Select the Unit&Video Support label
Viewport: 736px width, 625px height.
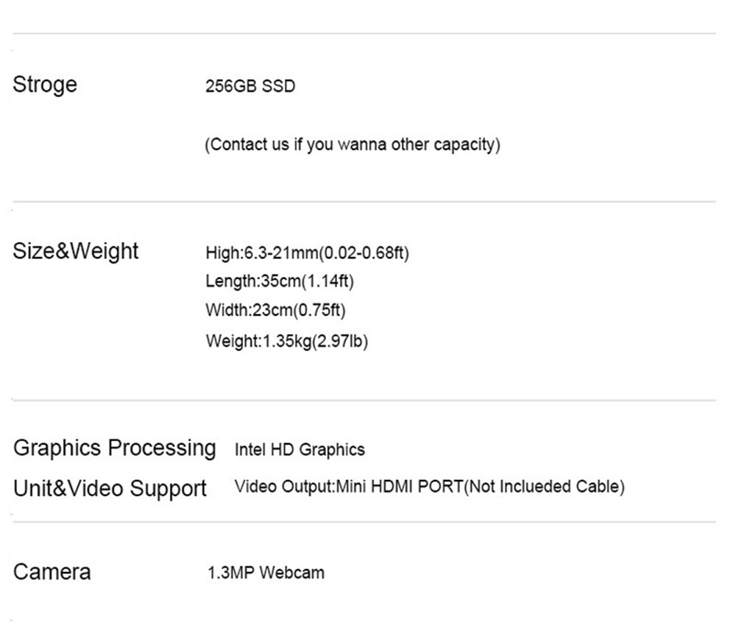pyautogui.click(x=110, y=488)
